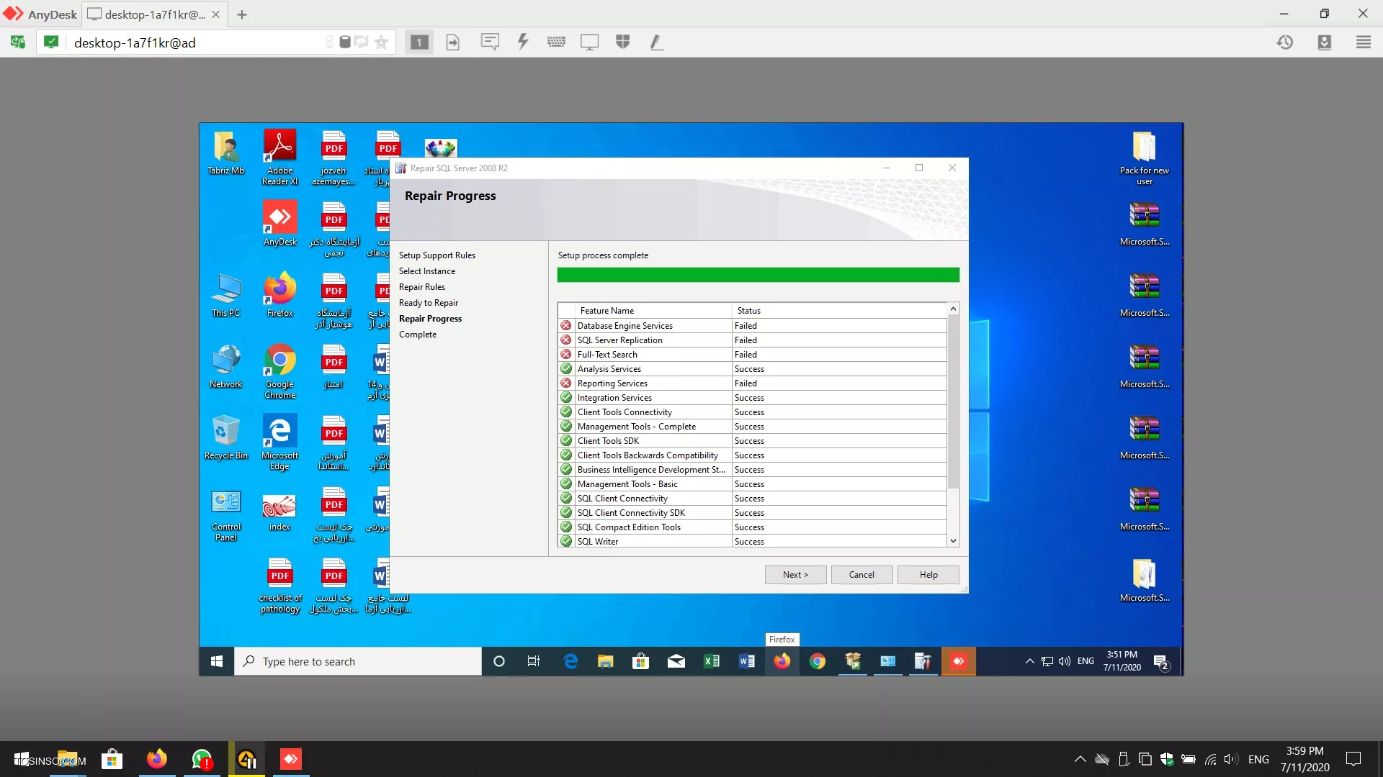Image resolution: width=1383 pixels, height=777 pixels.
Task: Click the green setup progress bar
Action: click(x=758, y=275)
